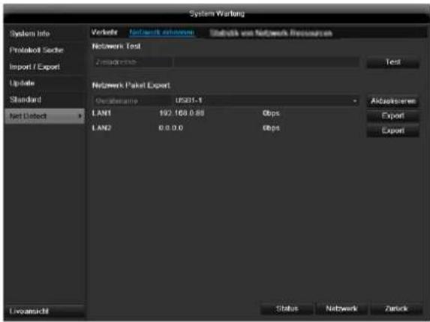Select the Net Detect menu entry

pos(45,116)
